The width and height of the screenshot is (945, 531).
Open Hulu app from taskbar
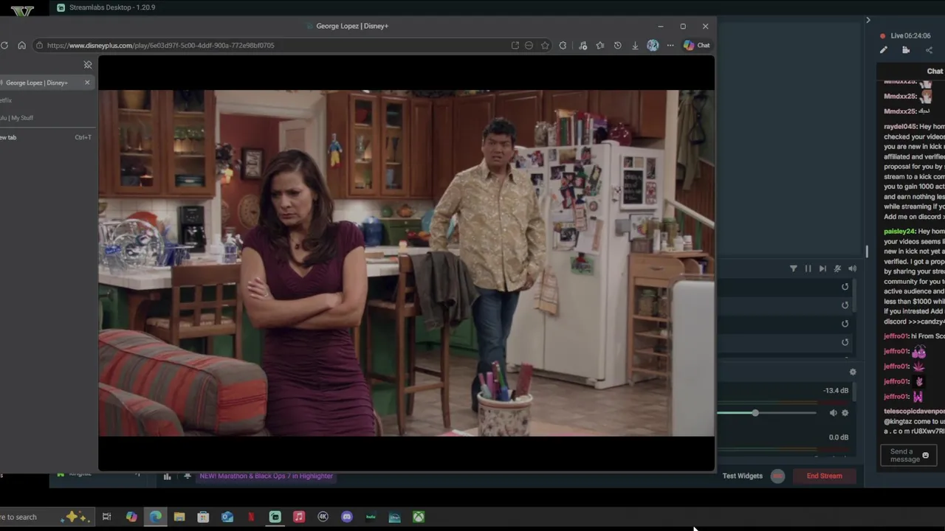tap(371, 517)
